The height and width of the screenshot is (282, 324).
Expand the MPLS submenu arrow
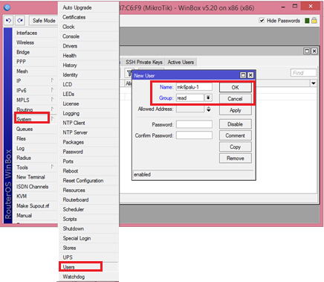coord(52,100)
